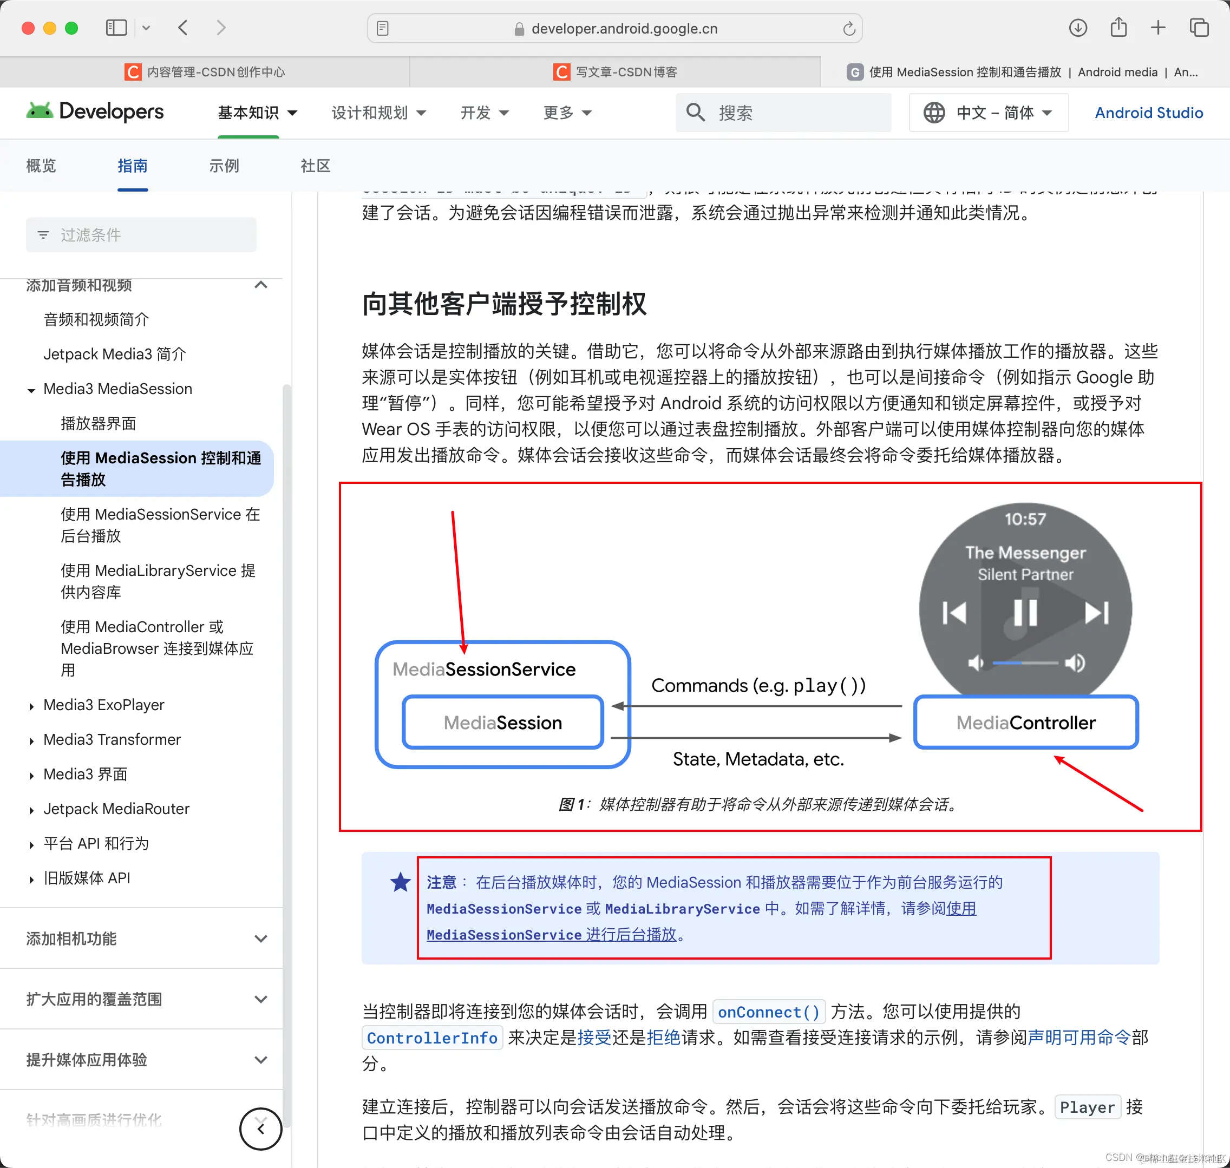
Task: Open the 设计和规划 menu
Action: [x=378, y=113]
